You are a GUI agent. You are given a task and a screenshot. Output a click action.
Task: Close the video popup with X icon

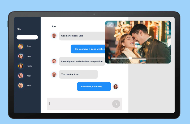pos(110,25)
